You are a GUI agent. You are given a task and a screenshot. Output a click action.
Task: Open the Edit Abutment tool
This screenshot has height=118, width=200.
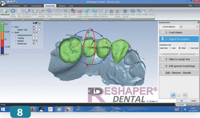coord(87,13)
